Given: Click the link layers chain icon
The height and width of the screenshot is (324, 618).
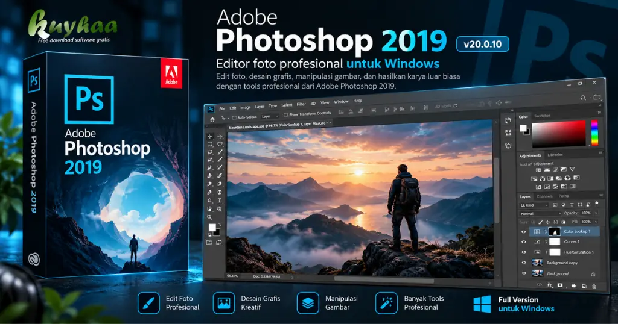Looking at the screenshot, I should pyautogui.click(x=539, y=284).
